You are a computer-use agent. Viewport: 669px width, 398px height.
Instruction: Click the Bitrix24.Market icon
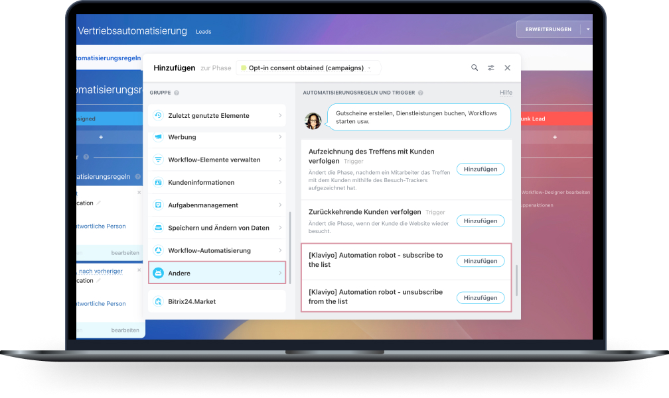(159, 301)
